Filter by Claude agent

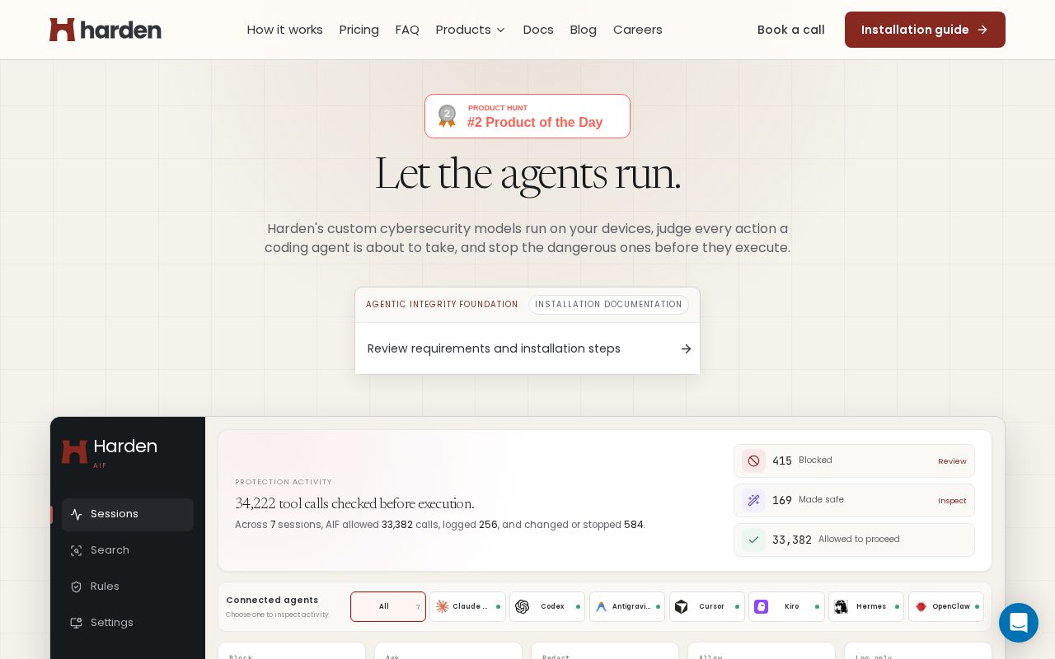coord(467,606)
